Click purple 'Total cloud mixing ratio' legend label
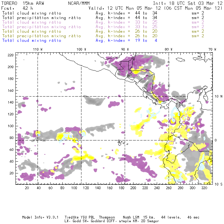Viewport: 224px width, 224px height. tap(32, 22)
